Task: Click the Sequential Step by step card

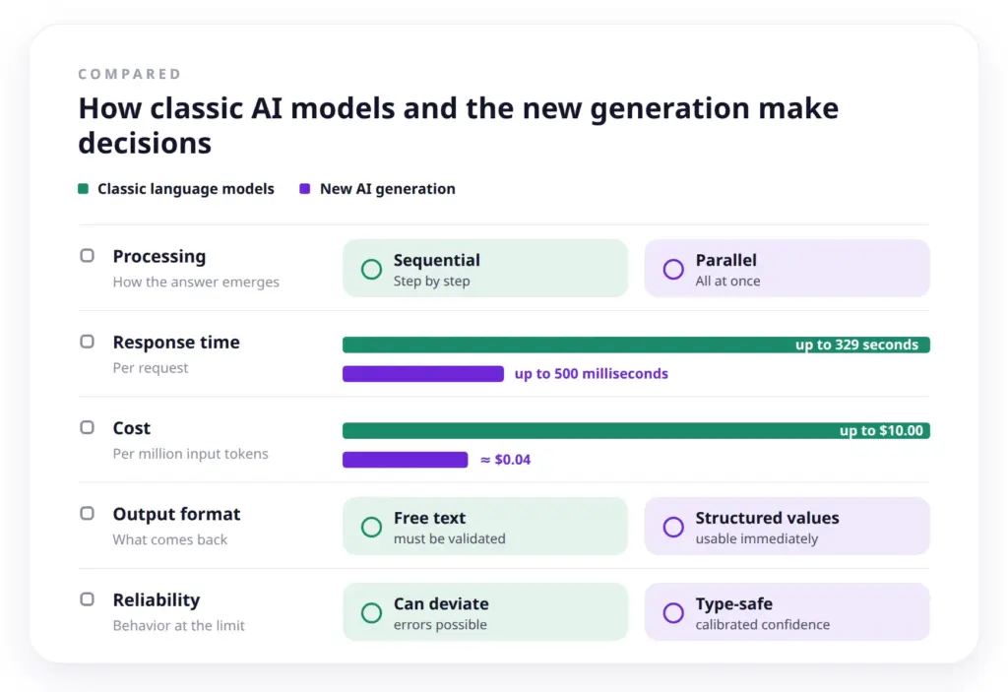Action: tap(485, 269)
